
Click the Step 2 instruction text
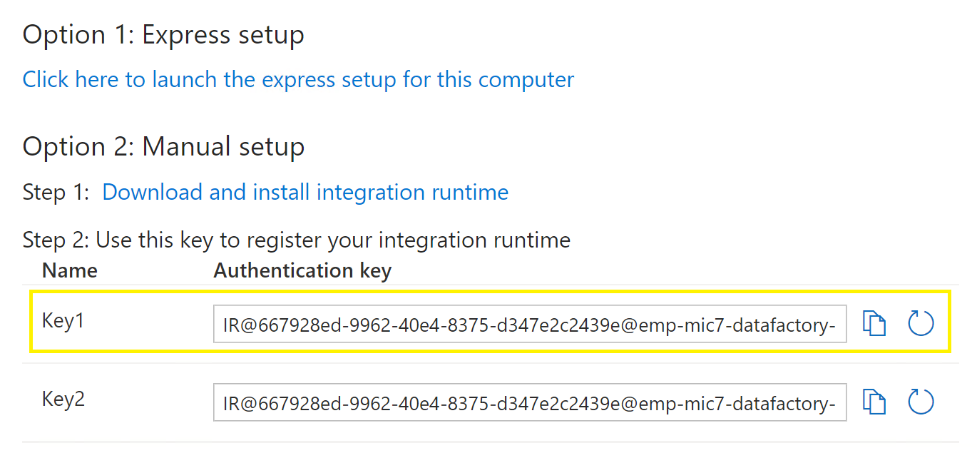[x=297, y=240]
